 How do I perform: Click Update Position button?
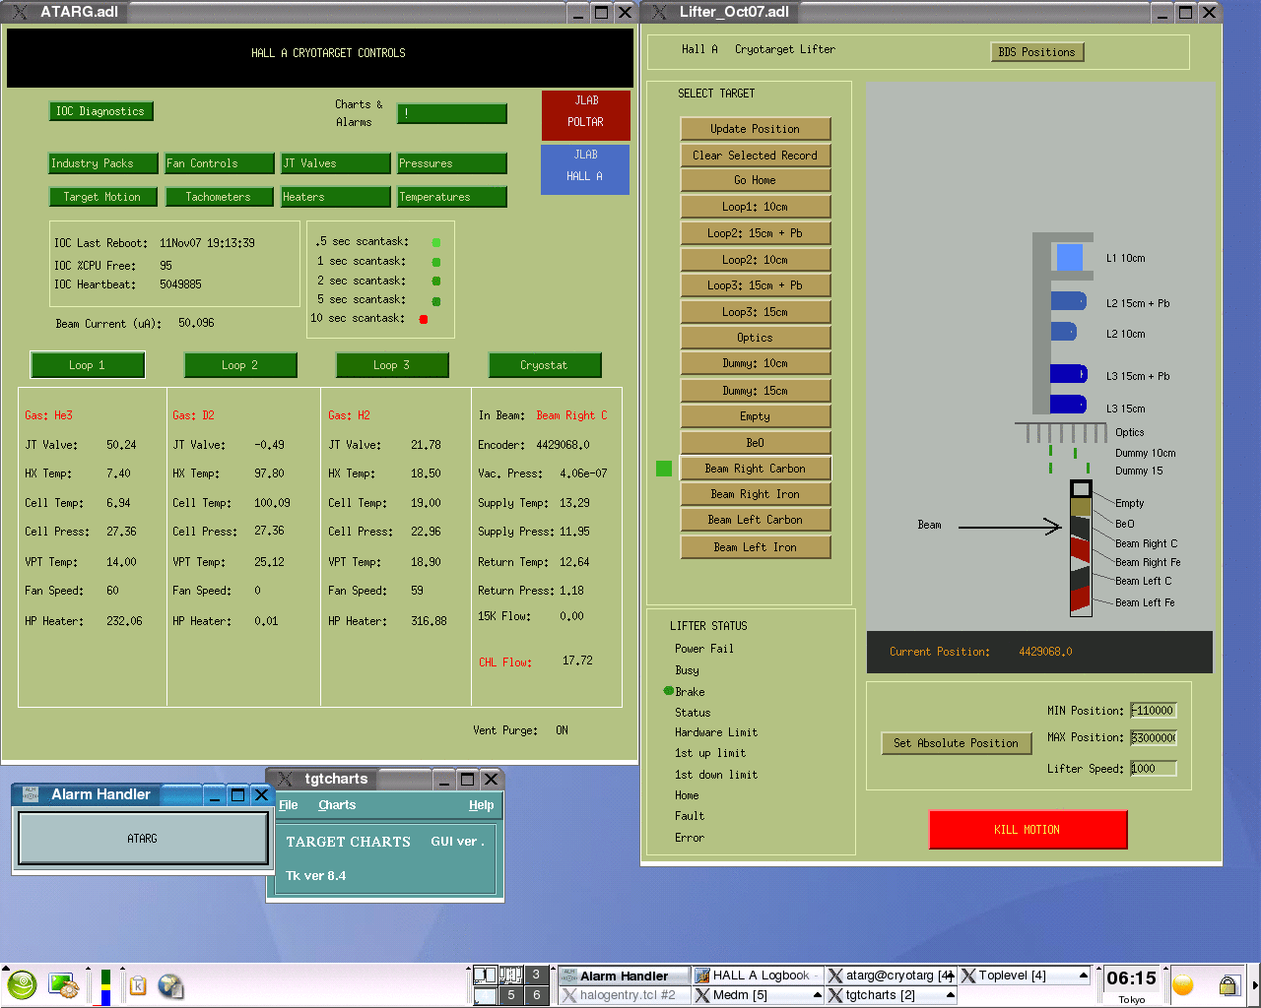(x=756, y=129)
